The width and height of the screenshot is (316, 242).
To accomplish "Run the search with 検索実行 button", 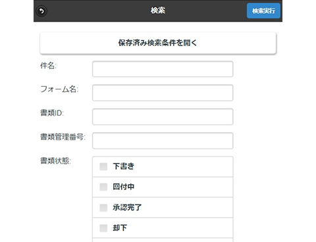I will pyautogui.click(x=263, y=11).
